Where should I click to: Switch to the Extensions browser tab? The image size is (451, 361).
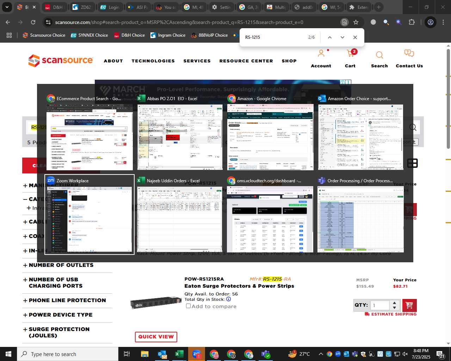pyautogui.click(x=359, y=7)
